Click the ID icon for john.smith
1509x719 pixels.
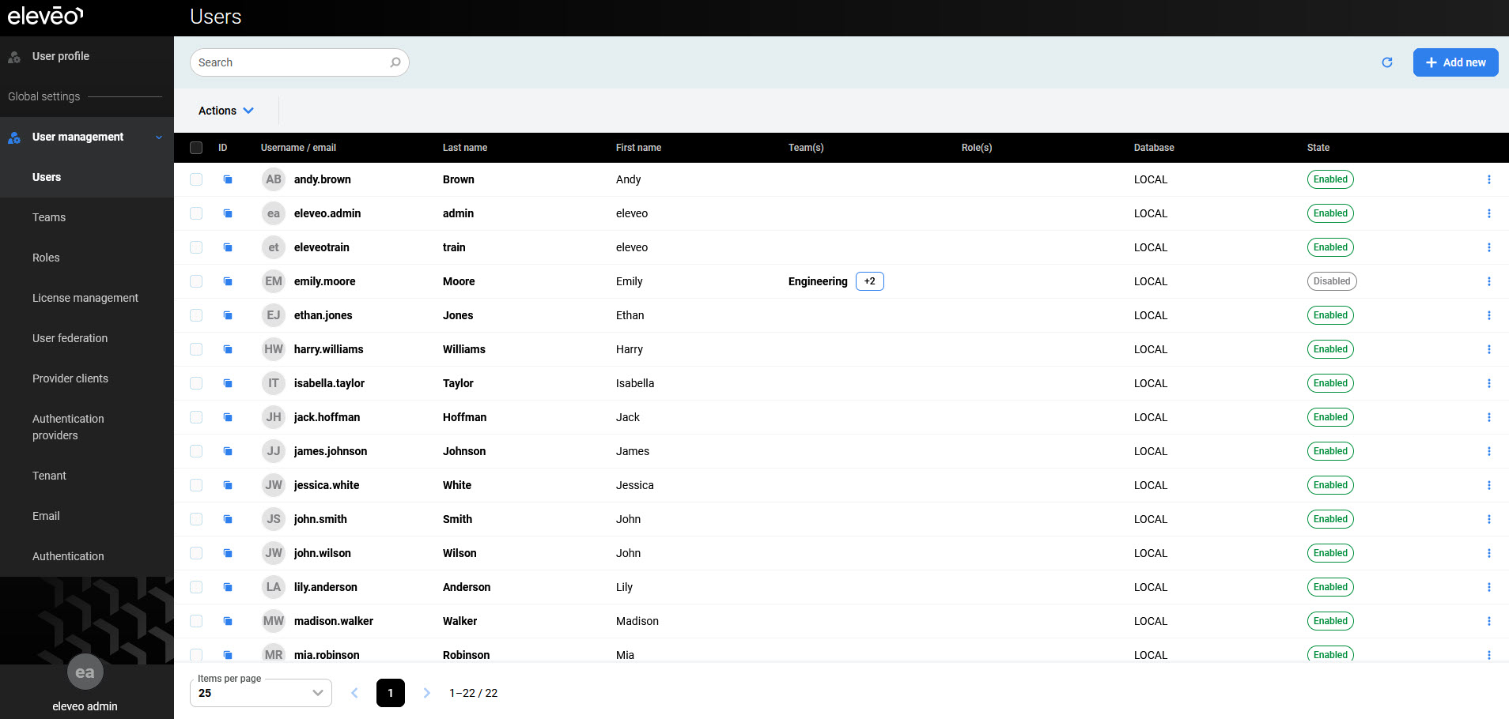pos(228,519)
